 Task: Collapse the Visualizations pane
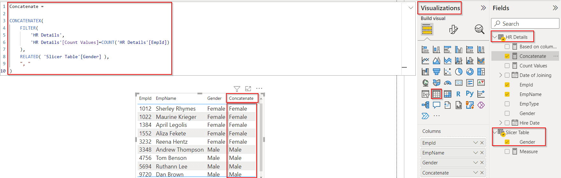(x=483, y=8)
